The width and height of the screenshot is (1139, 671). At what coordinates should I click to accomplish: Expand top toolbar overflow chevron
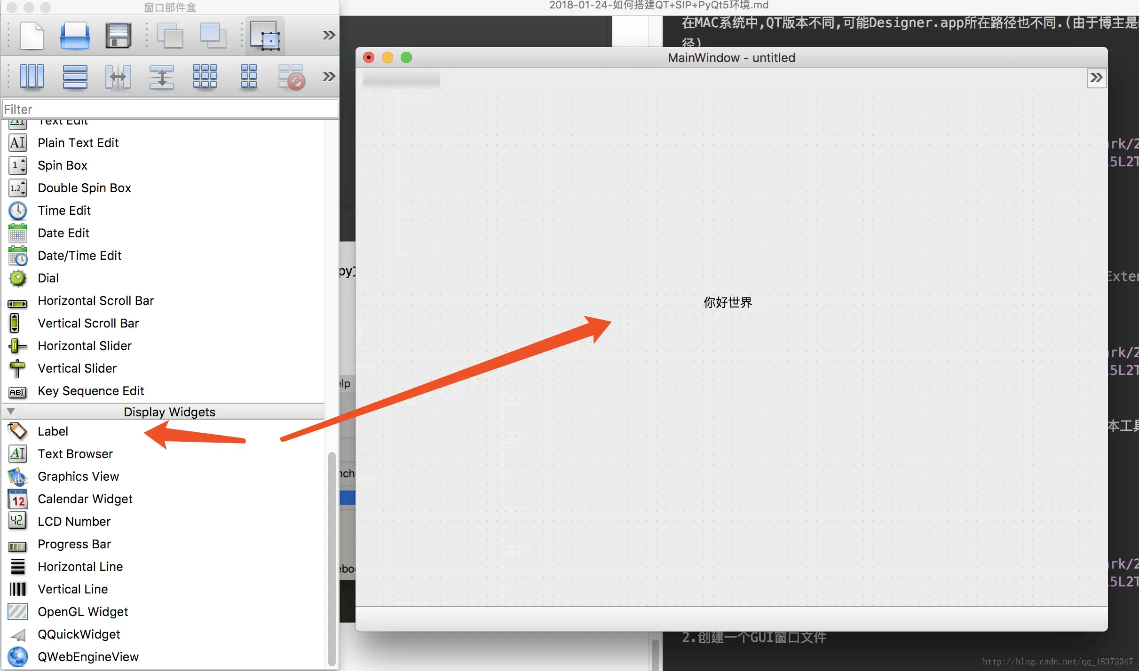coord(329,35)
